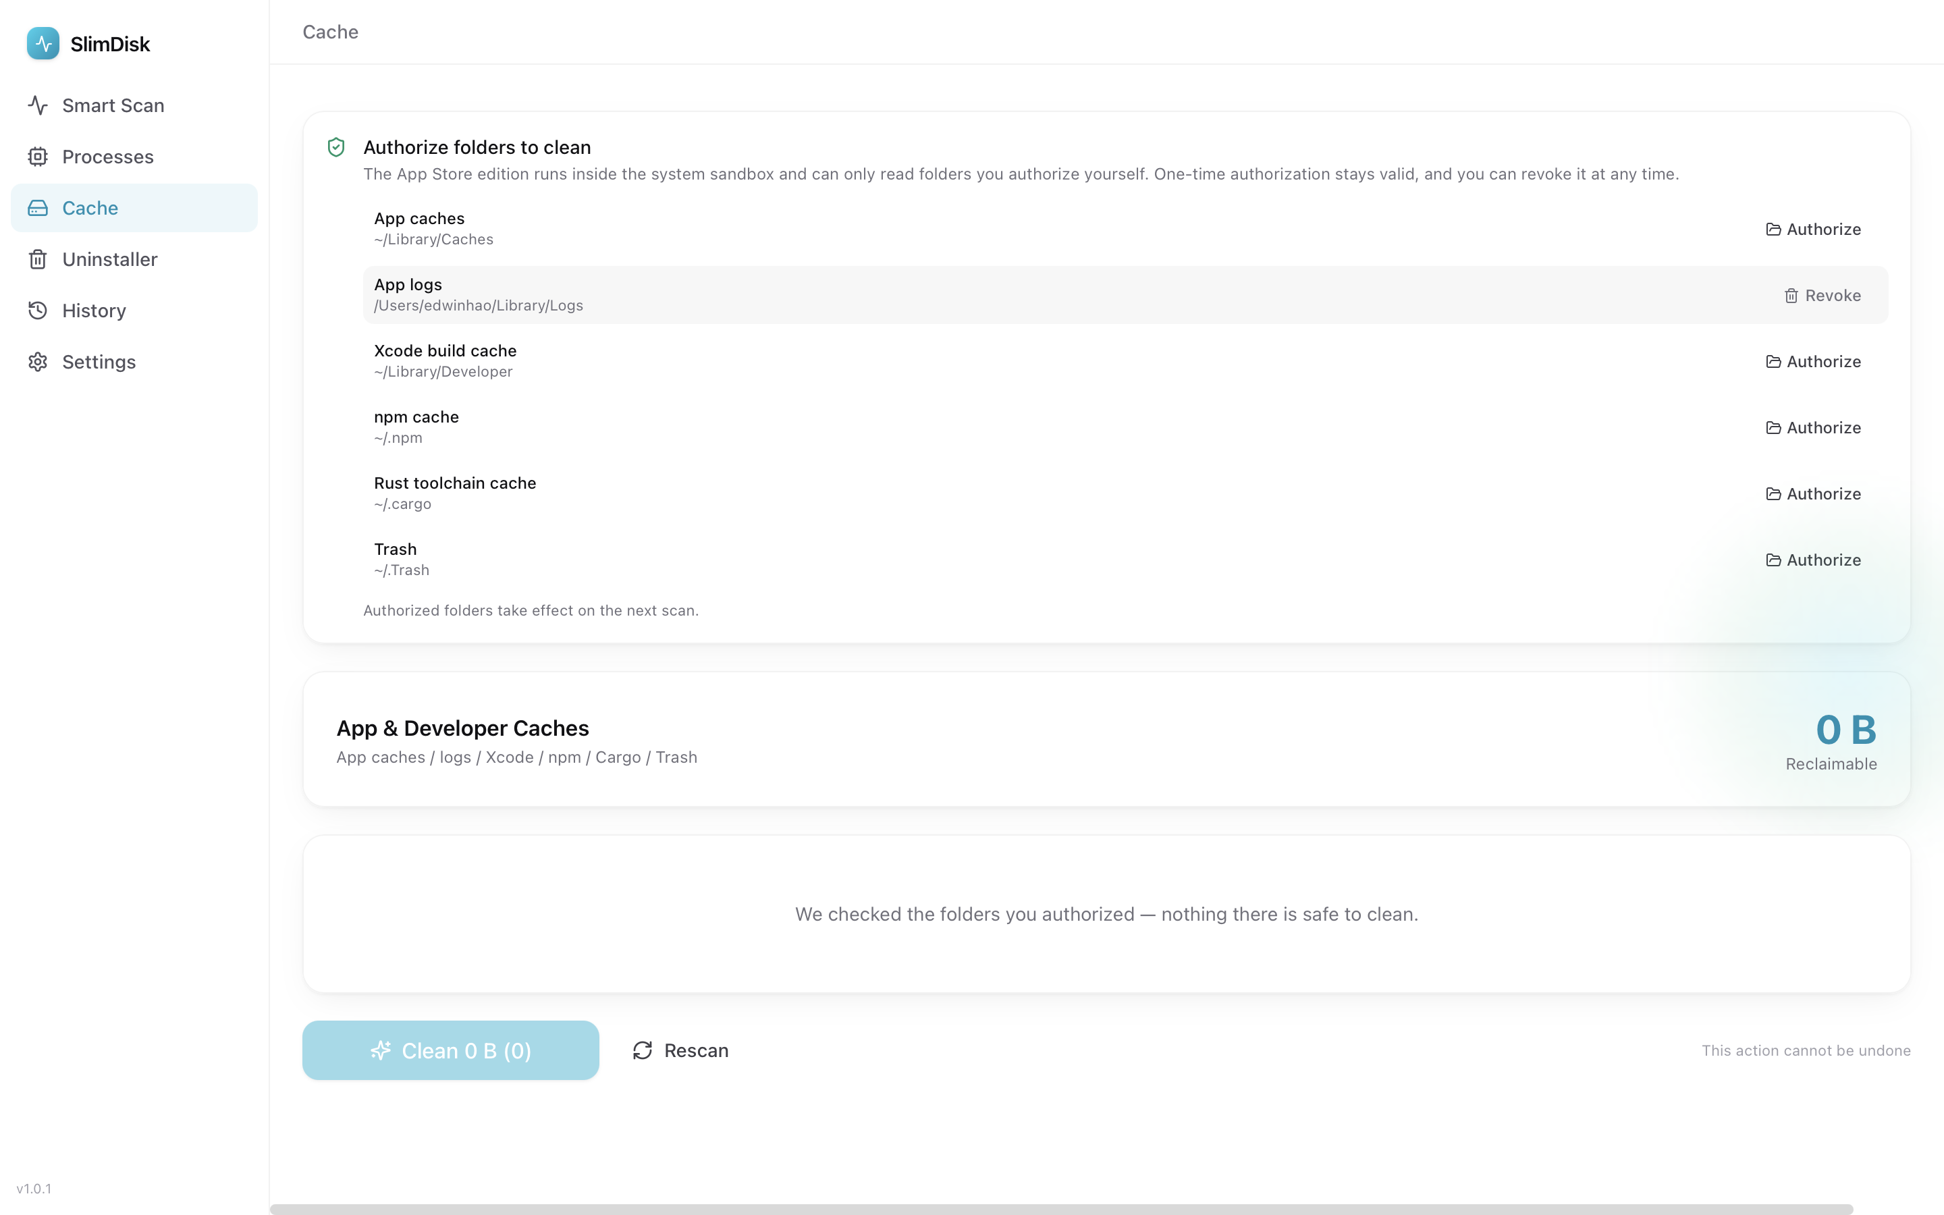This screenshot has width=1944, height=1215.
Task: Click the Uninstaller trash icon
Action: pyautogui.click(x=38, y=260)
